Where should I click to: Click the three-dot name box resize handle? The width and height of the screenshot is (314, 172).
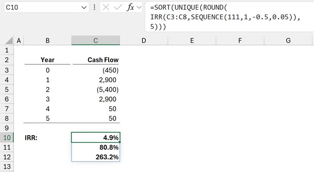pos(94,8)
